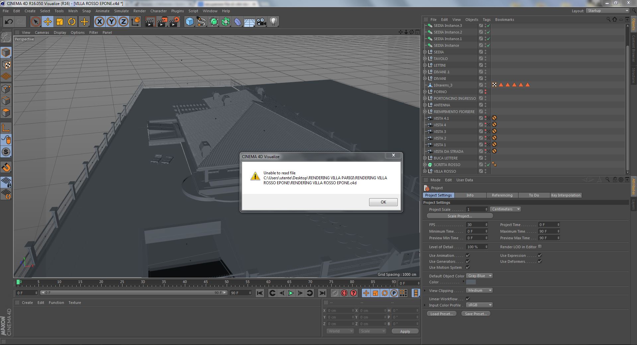Open Default Object Color dropdown
This screenshot has width=637, height=345.
tap(479, 276)
